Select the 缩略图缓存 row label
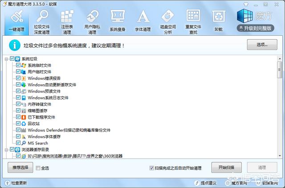 tap(37, 111)
